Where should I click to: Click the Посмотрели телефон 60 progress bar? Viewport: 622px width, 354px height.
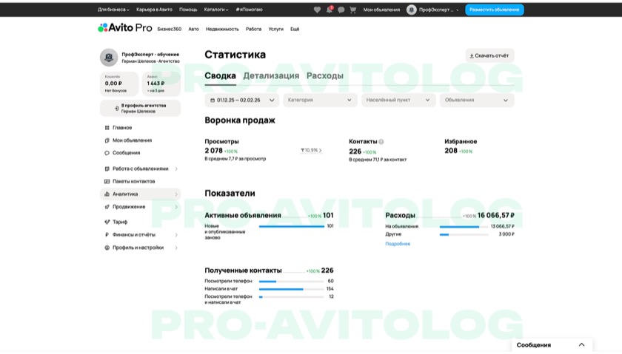tap(292, 282)
